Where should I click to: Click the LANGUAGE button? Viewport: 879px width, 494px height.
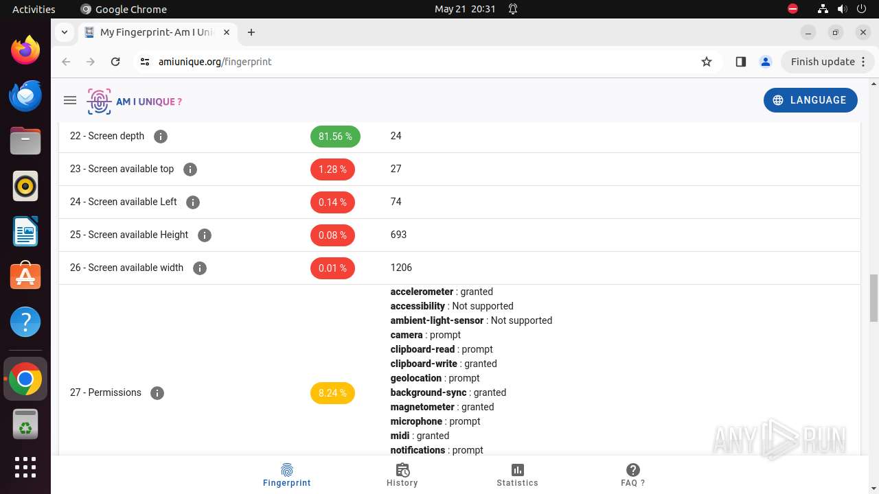pyautogui.click(x=810, y=100)
